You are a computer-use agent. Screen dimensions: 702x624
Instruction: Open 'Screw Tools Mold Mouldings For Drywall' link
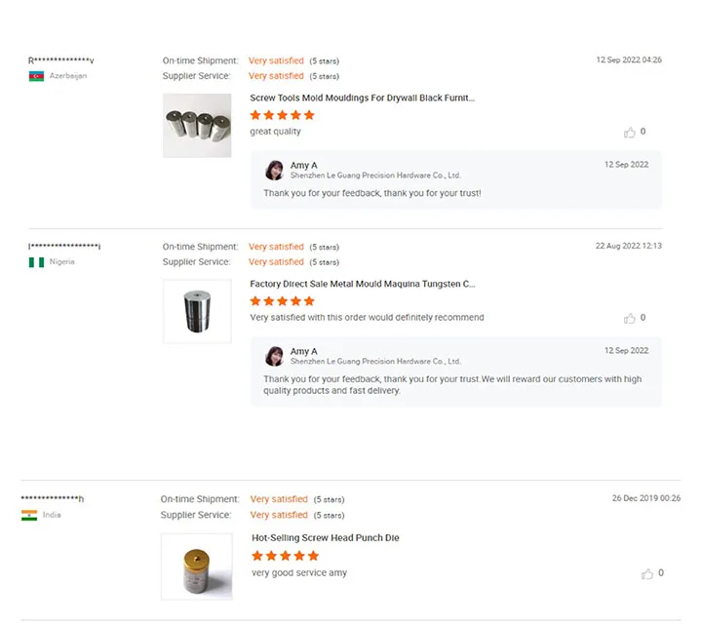tap(362, 98)
